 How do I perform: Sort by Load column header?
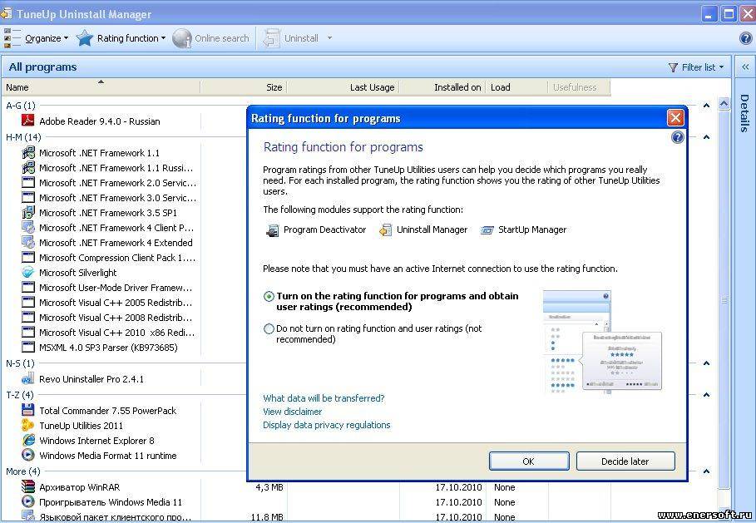click(516, 87)
